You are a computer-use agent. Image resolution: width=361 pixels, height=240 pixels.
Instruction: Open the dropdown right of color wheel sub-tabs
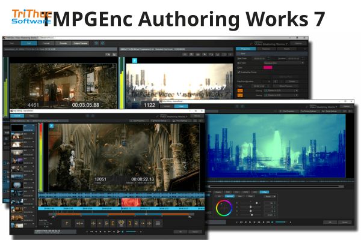270,197
